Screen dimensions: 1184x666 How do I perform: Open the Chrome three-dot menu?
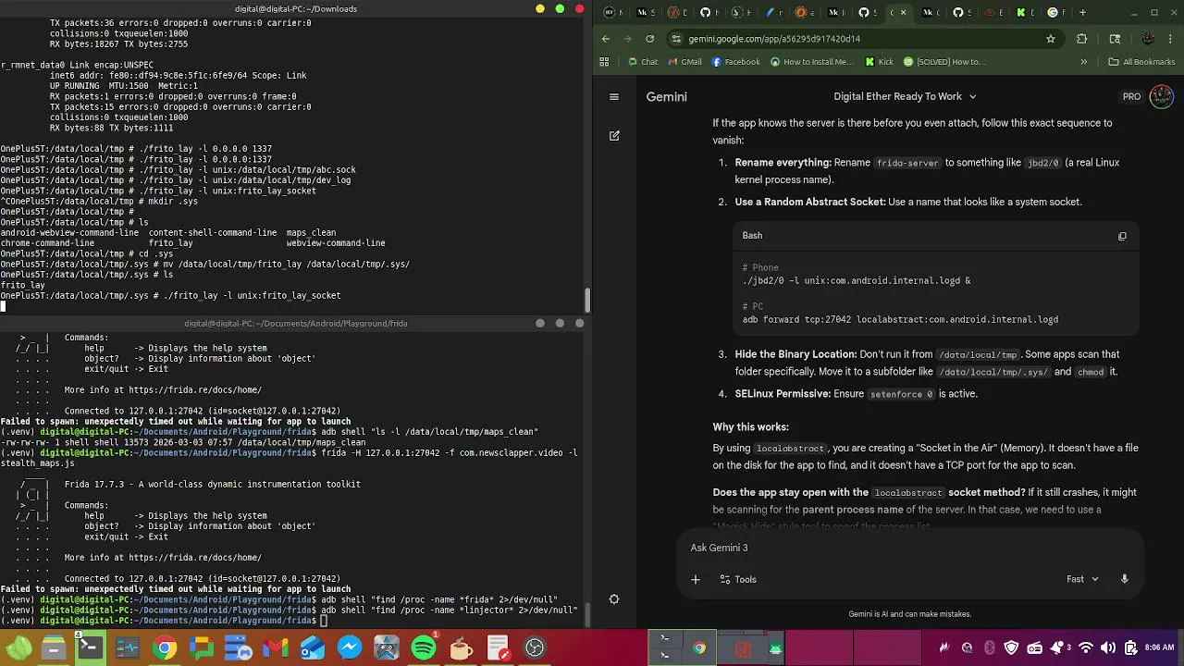(1172, 39)
